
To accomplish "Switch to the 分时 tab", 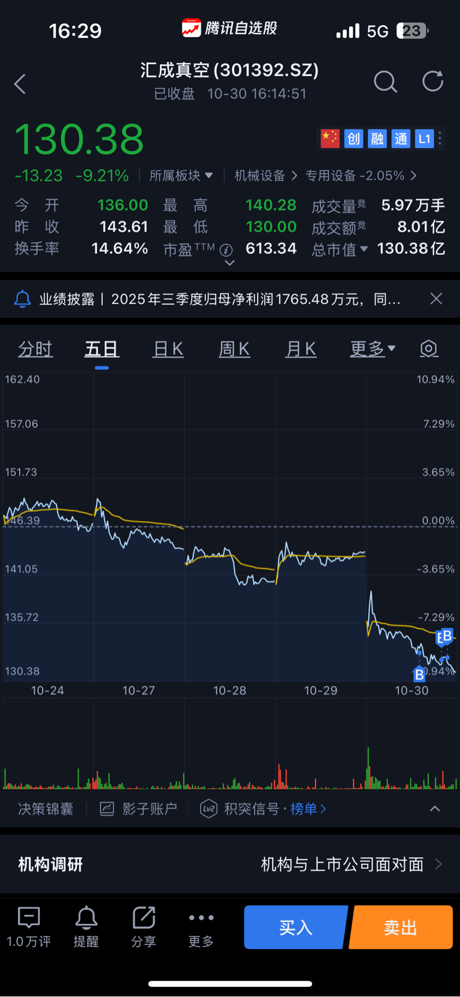I will coord(35,348).
